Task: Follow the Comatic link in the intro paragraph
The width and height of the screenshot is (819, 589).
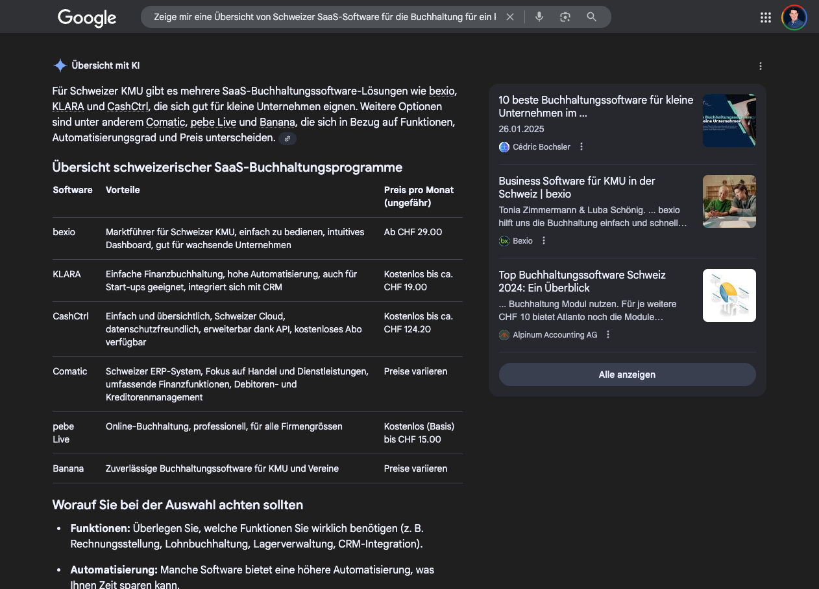Action: [165, 122]
